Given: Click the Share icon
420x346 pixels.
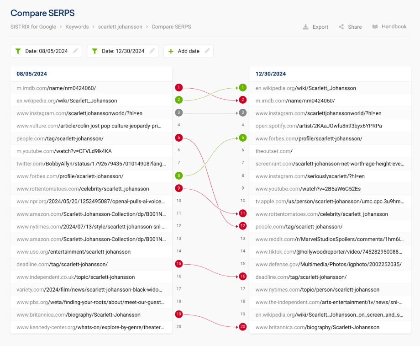Looking at the screenshot, I should (x=341, y=27).
